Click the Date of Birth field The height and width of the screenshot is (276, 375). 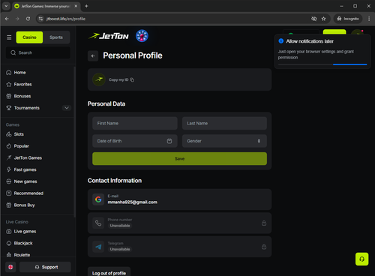pos(135,141)
